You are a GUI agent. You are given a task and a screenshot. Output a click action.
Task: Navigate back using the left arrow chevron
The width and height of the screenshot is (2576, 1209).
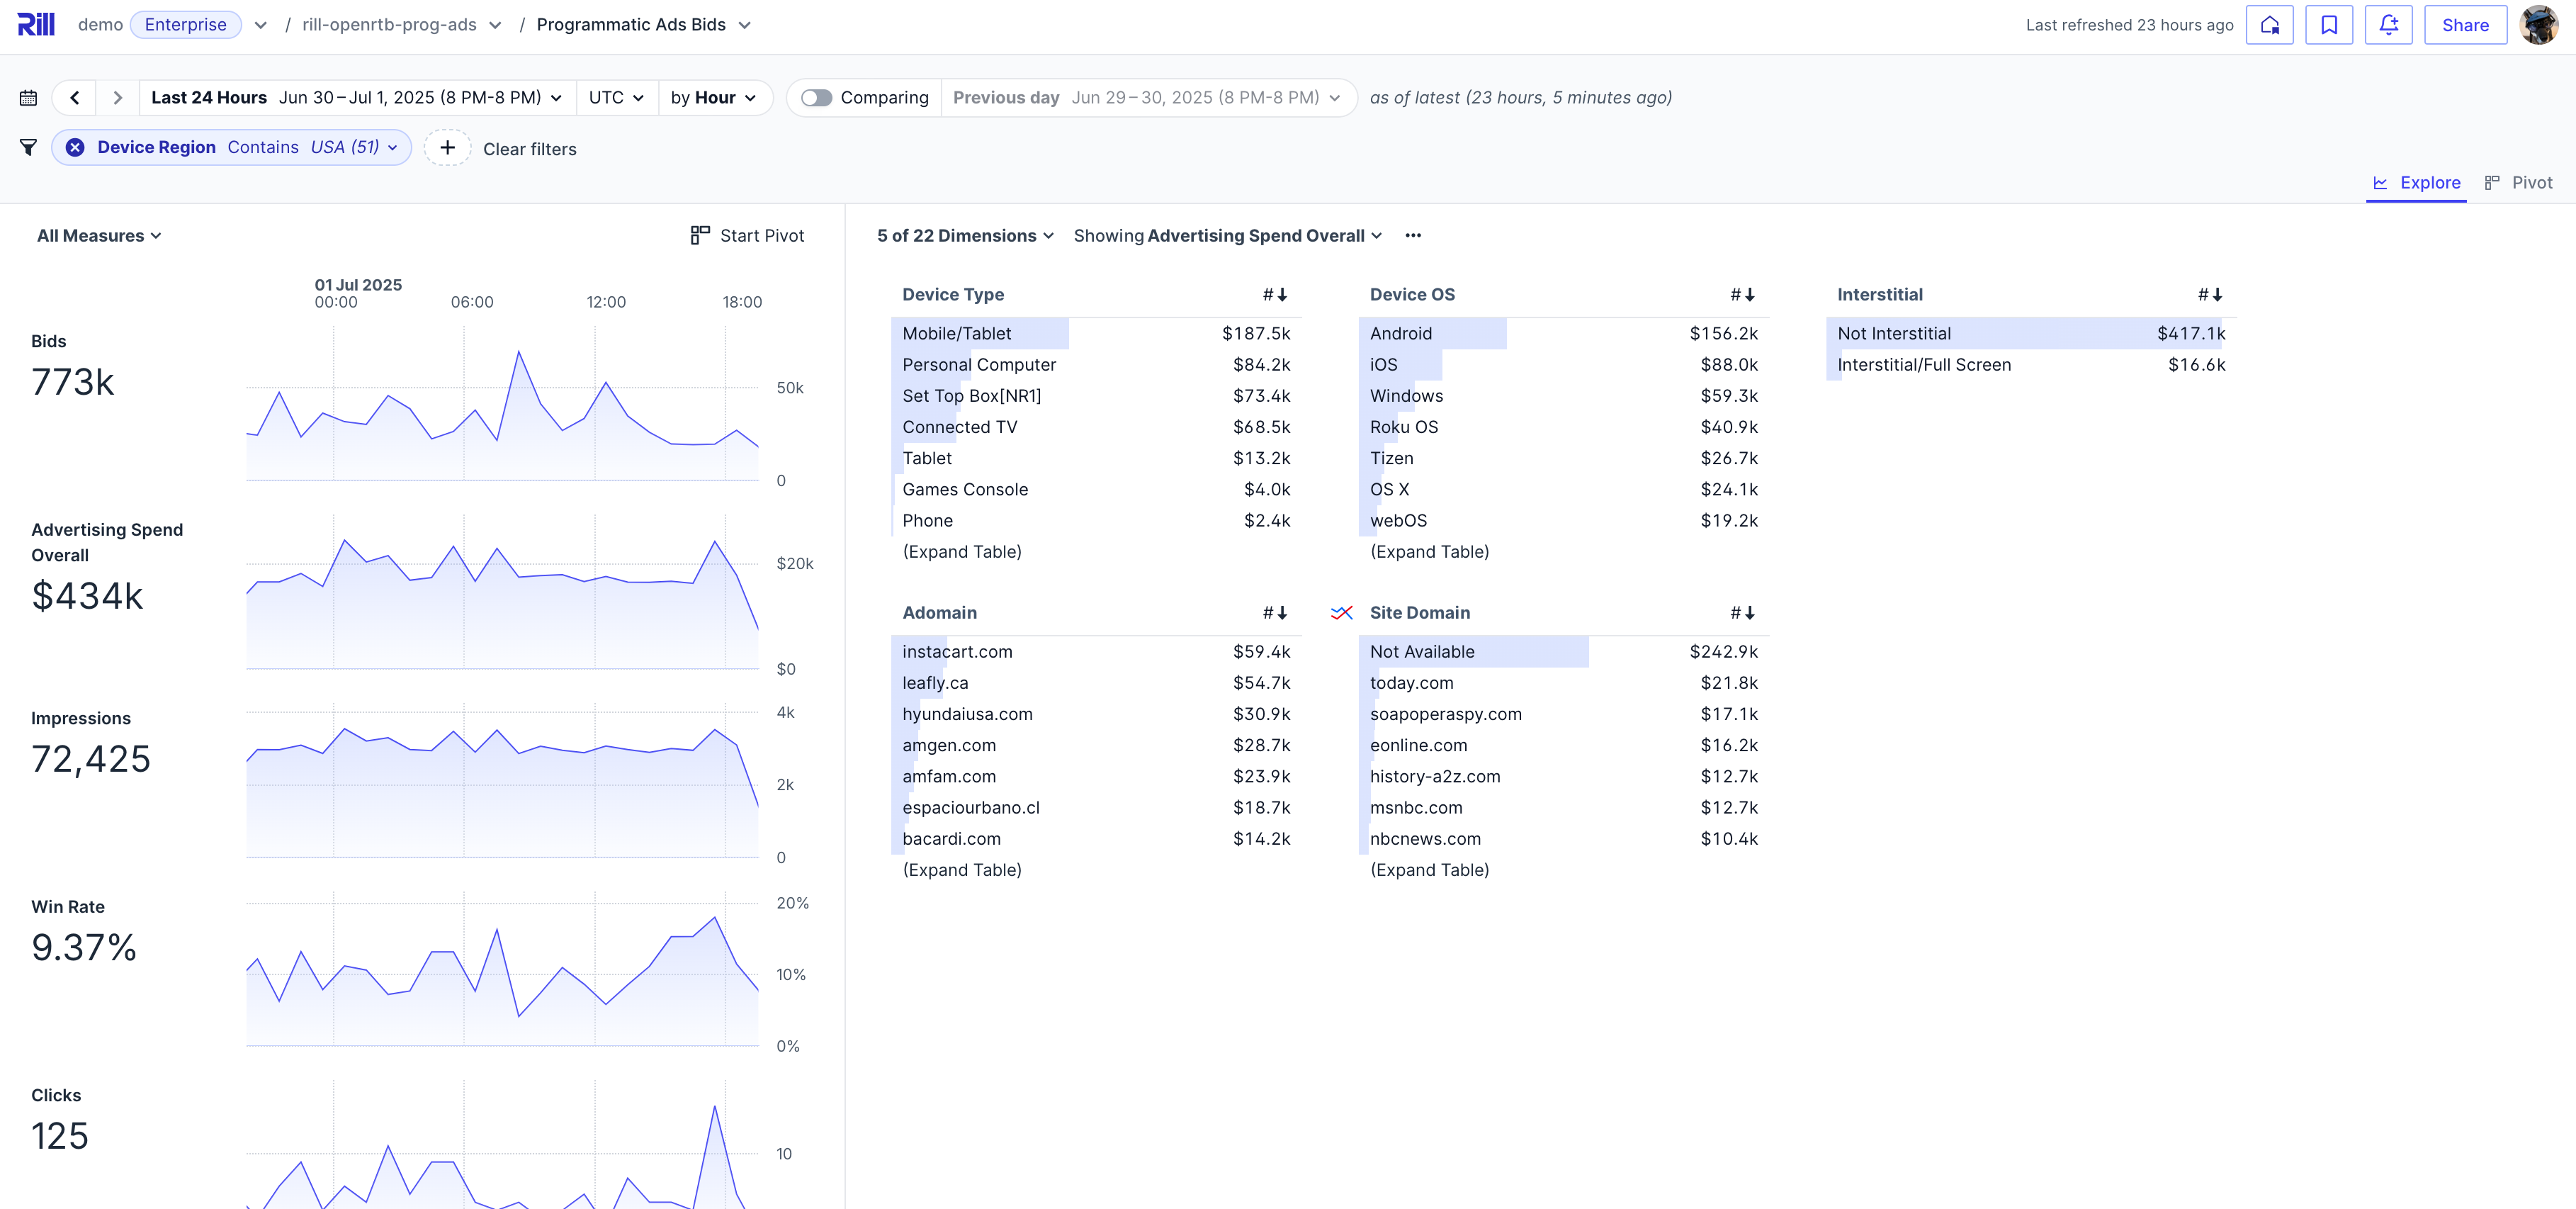[74, 97]
